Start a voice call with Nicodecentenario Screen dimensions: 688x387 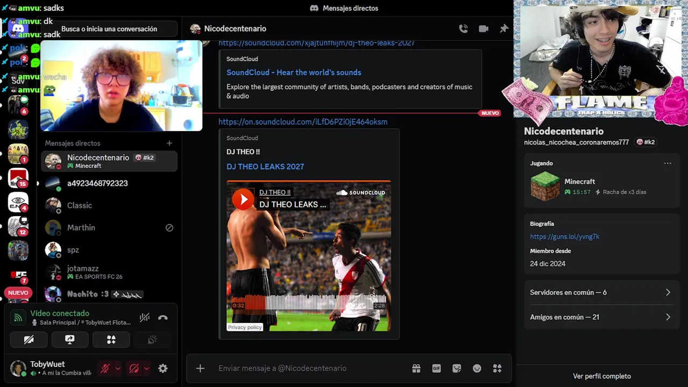(463, 29)
